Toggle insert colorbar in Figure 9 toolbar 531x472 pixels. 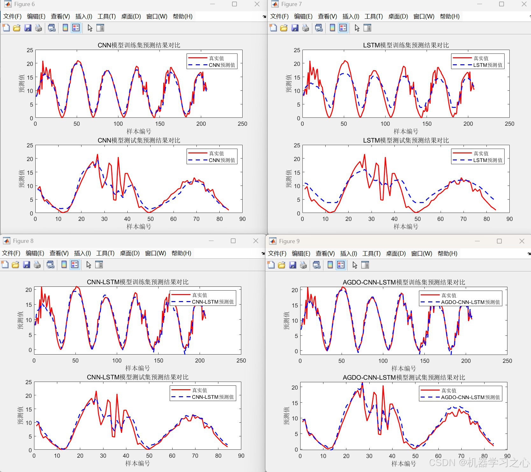point(330,265)
